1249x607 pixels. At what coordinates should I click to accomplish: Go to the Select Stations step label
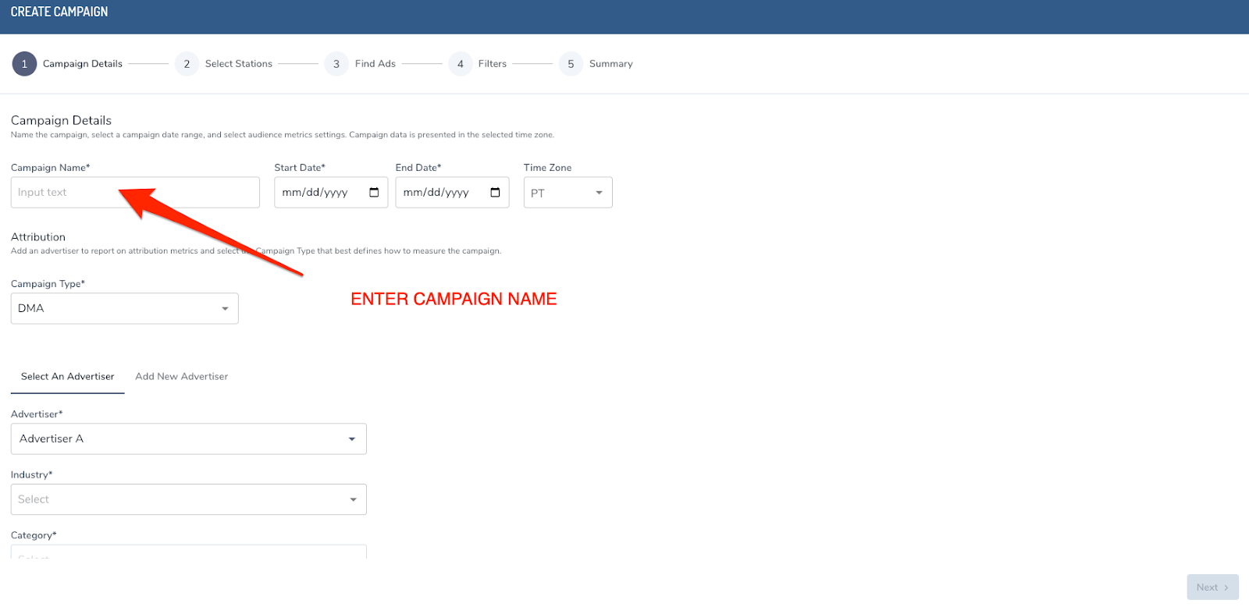[x=239, y=64]
